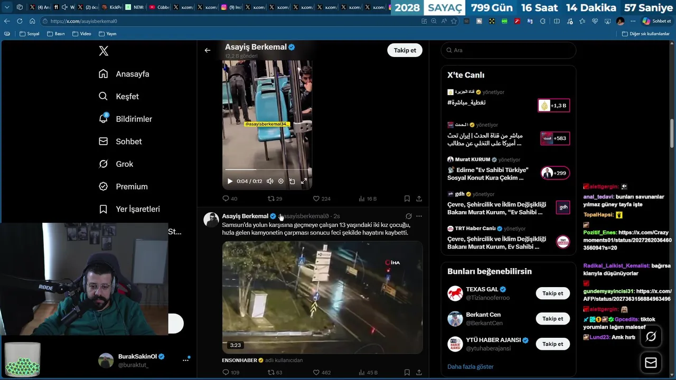View analytics showing 16 B views
Viewport: 676px width, 380px height.
point(368,198)
